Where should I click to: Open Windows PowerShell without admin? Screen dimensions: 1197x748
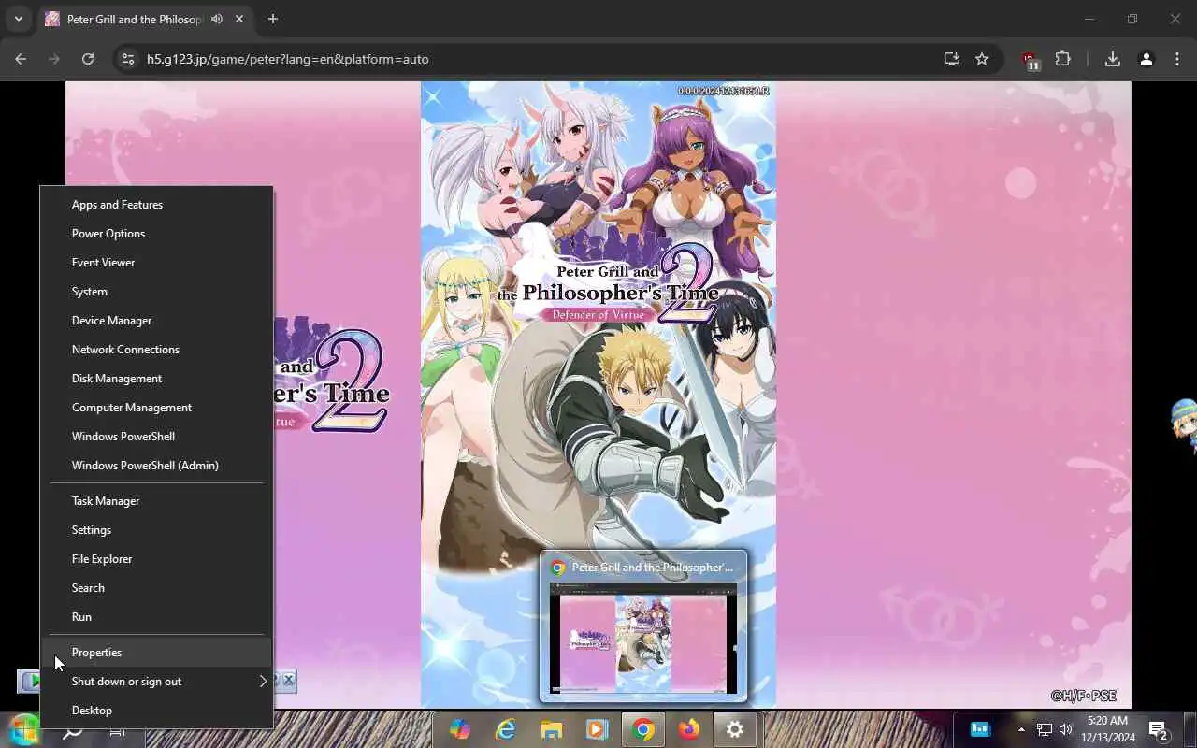point(156,437)
